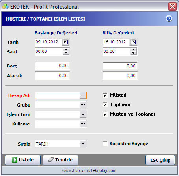The height and width of the screenshot is (176, 179).
Task: Browse accounts with Hesap Adı ellipsis button
Action: (x=83, y=95)
